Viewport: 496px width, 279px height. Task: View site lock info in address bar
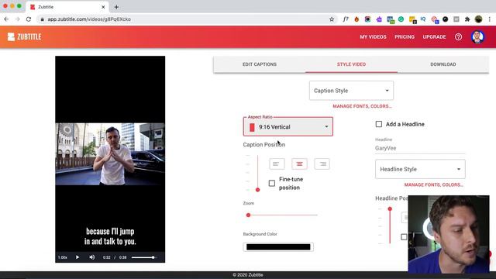[x=42, y=19]
